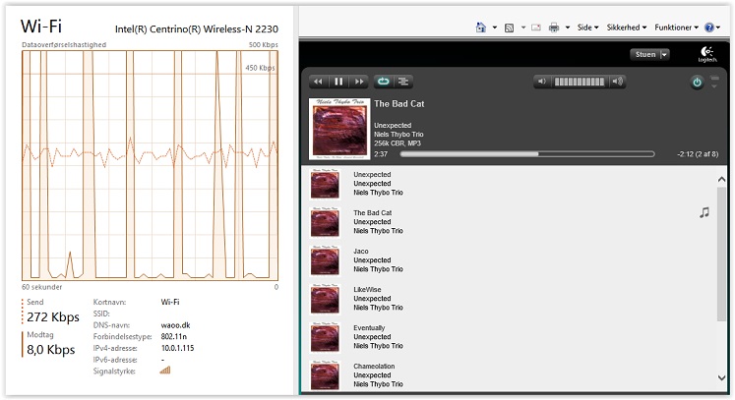Viewport: 735px width, 400px height.
Task: Click the waoo.dk DNS name
Action: tap(175, 325)
